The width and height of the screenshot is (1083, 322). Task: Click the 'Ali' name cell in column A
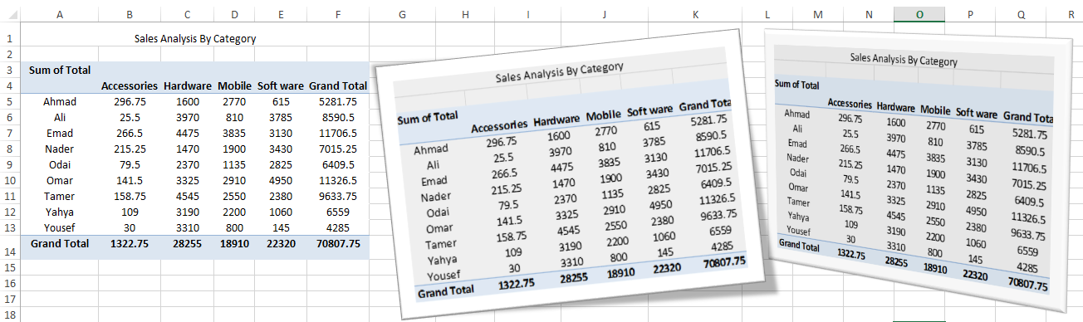pos(59,117)
